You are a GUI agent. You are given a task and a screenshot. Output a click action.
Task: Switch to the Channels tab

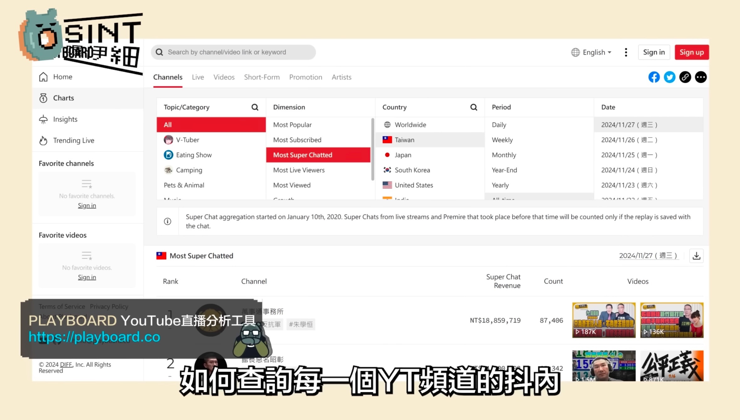(168, 77)
